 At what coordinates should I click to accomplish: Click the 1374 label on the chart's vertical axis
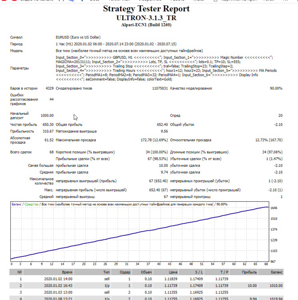tap(274, 230)
